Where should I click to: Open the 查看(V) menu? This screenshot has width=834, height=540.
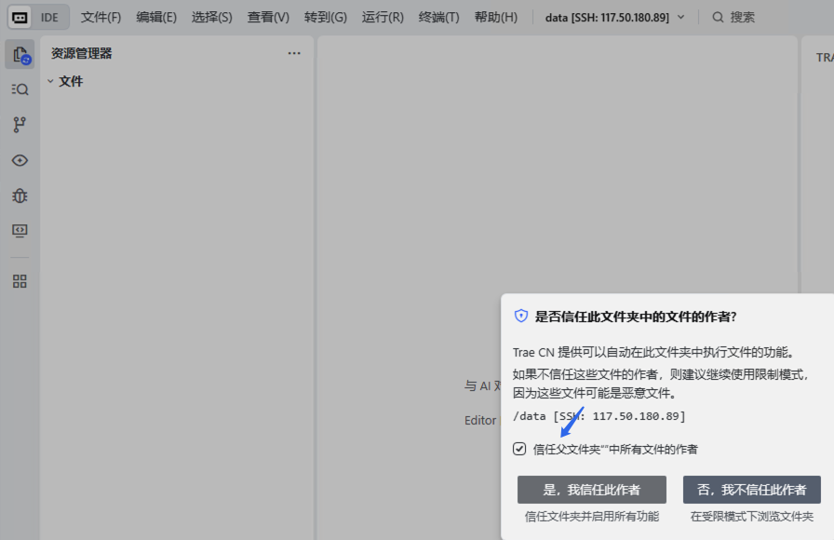[268, 17]
